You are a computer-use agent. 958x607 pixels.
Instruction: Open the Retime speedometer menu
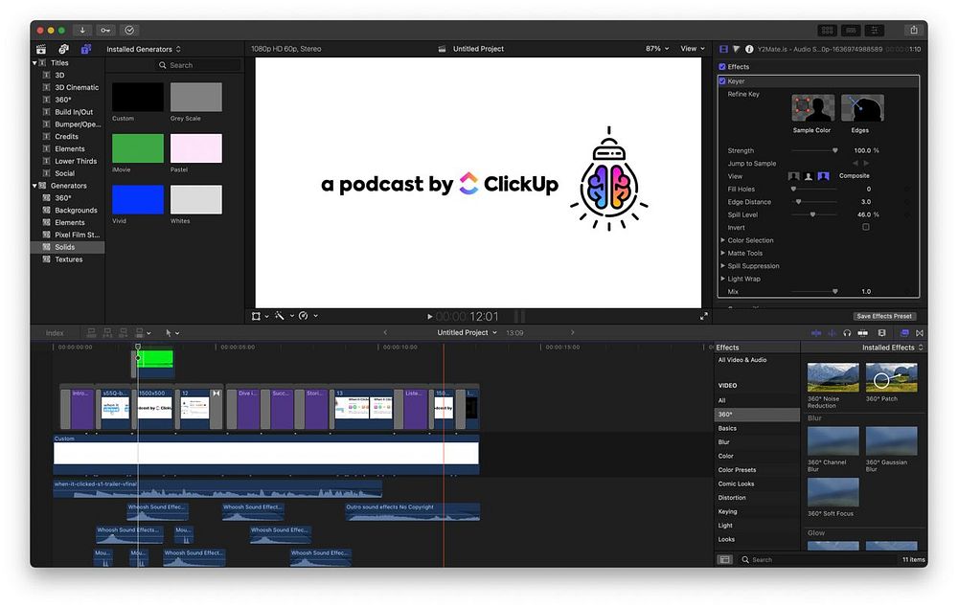pyautogui.click(x=308, y=316)
